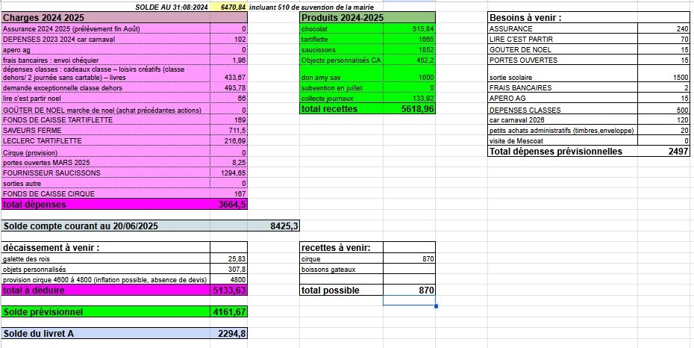Select the 4161,67 forecast balance cell
The image size is (694, 348).
(x=228, y=311)
